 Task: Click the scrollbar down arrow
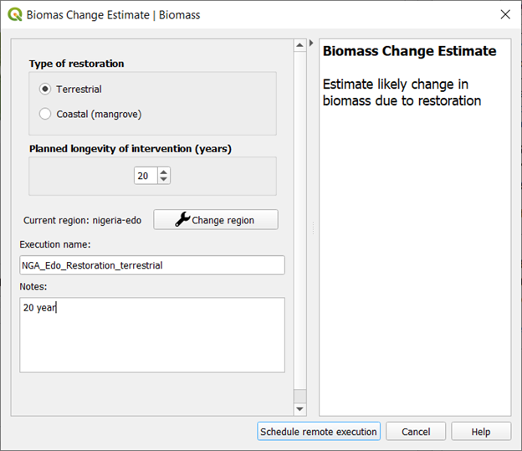point(300,409)
